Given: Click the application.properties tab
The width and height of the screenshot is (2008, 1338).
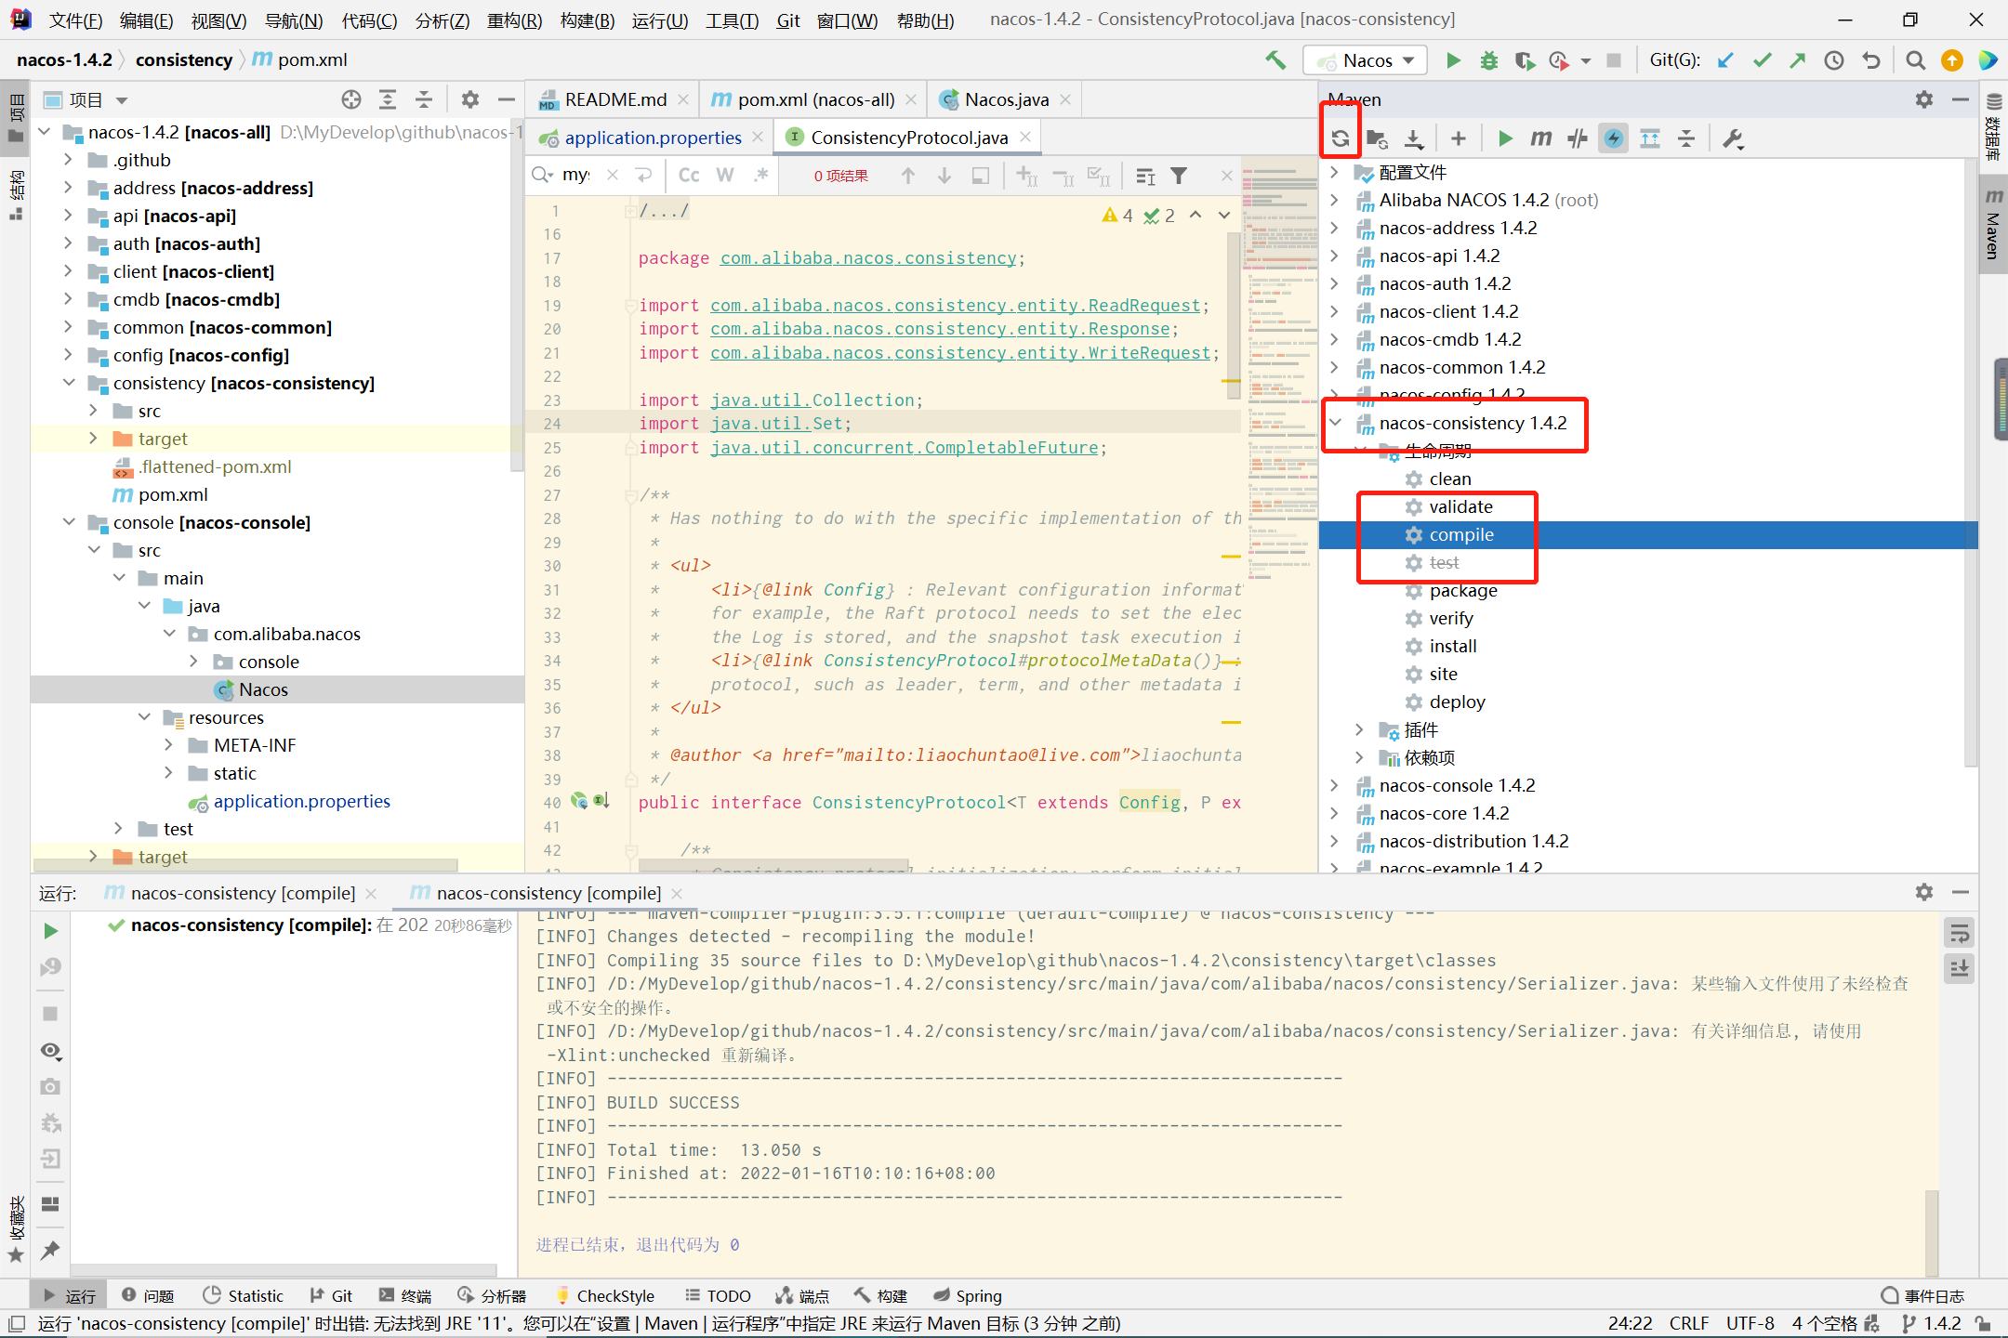Looking at the screenshot, I should coord(652,138).
